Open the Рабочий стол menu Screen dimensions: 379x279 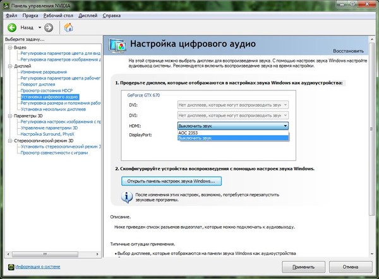(x=58, y=15)
